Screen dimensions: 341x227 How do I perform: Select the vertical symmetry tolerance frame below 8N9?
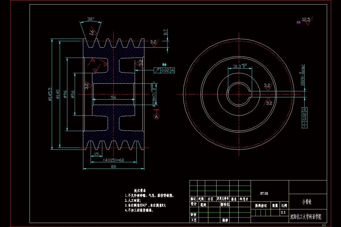click(304, 118)
